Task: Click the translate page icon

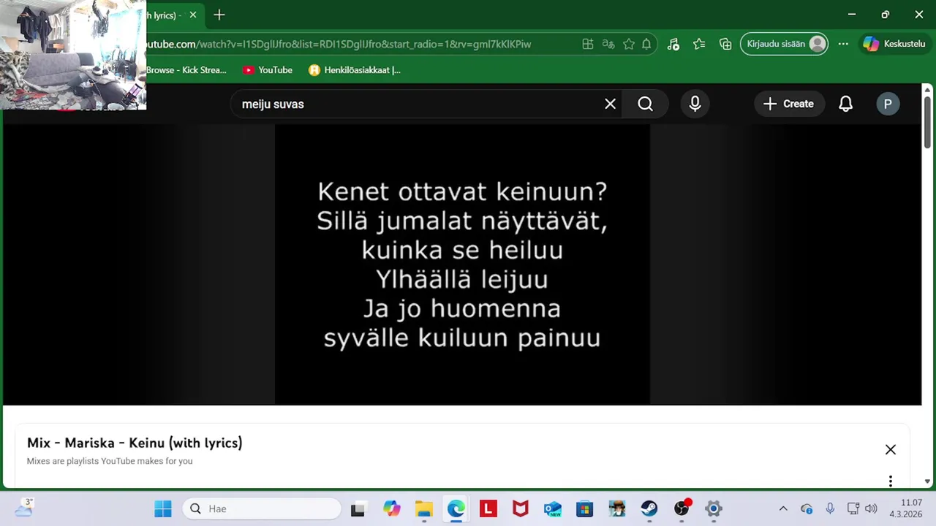Action: (608, 44)
